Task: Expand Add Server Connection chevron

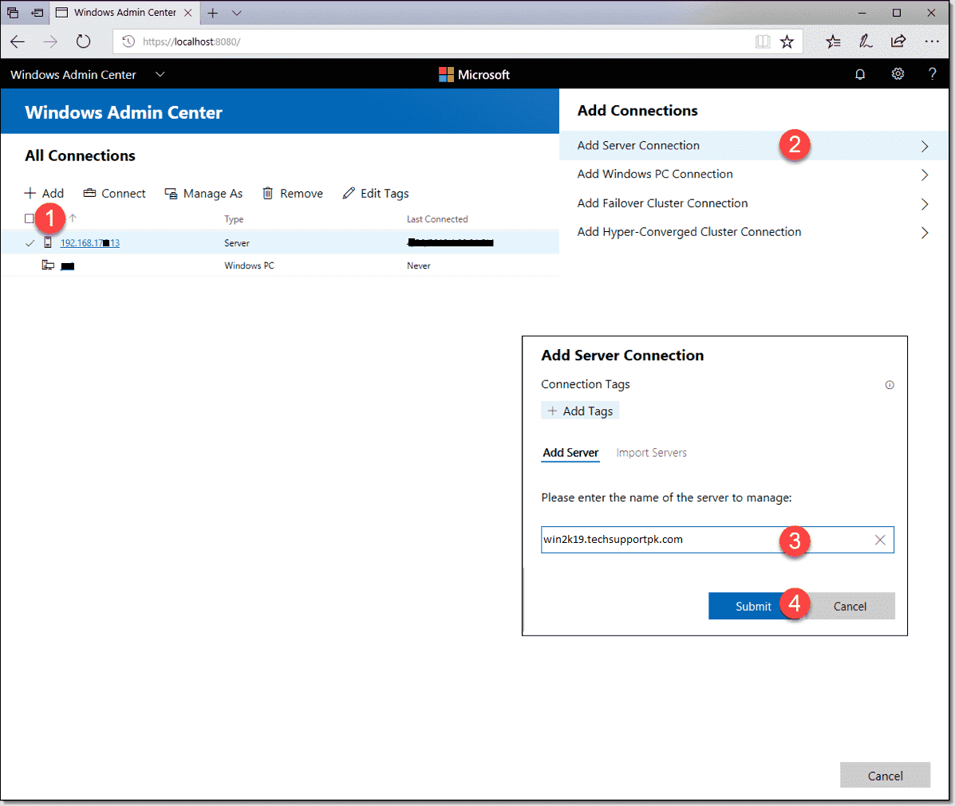Action: click(925, 146)
